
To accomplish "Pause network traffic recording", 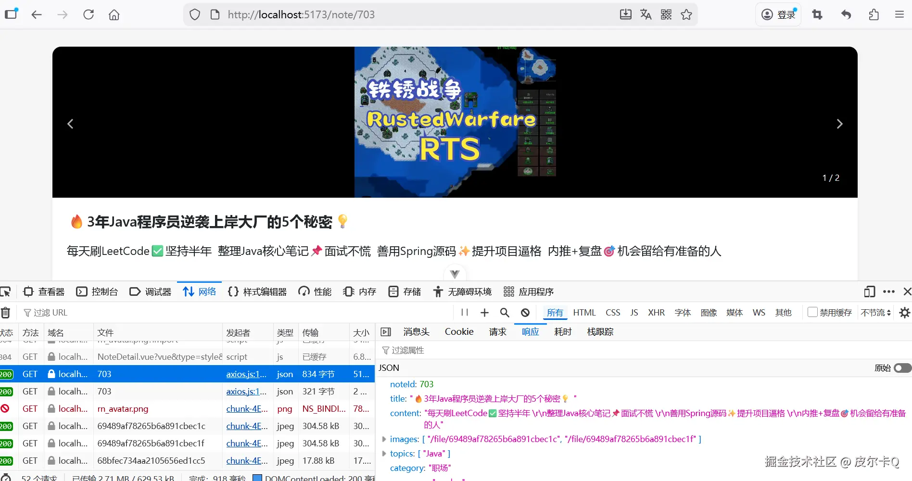I will (464, 313).
